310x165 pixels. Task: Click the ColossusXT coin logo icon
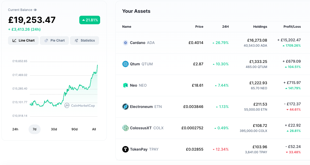[x=125, y=128]
